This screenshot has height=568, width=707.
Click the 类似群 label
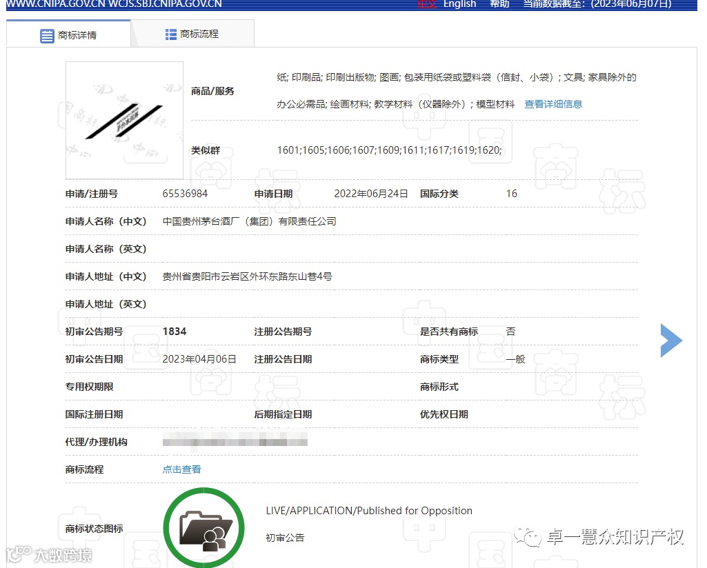(x=205, y=150)
